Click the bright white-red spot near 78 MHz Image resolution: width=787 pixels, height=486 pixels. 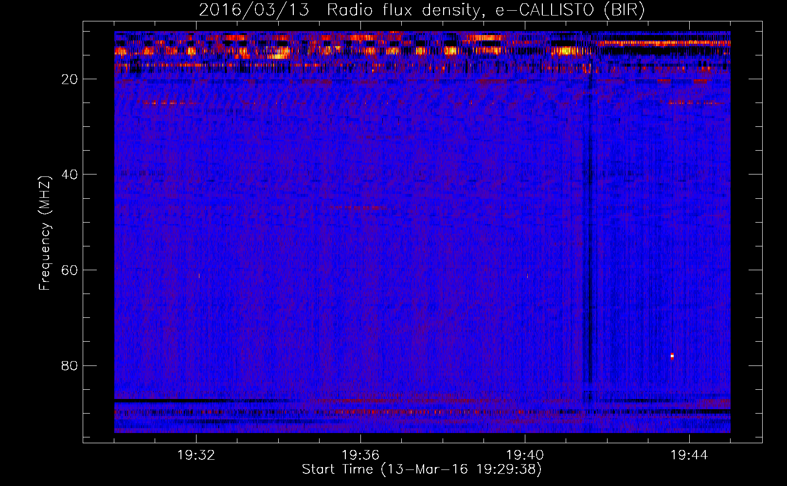pos(672,356)
